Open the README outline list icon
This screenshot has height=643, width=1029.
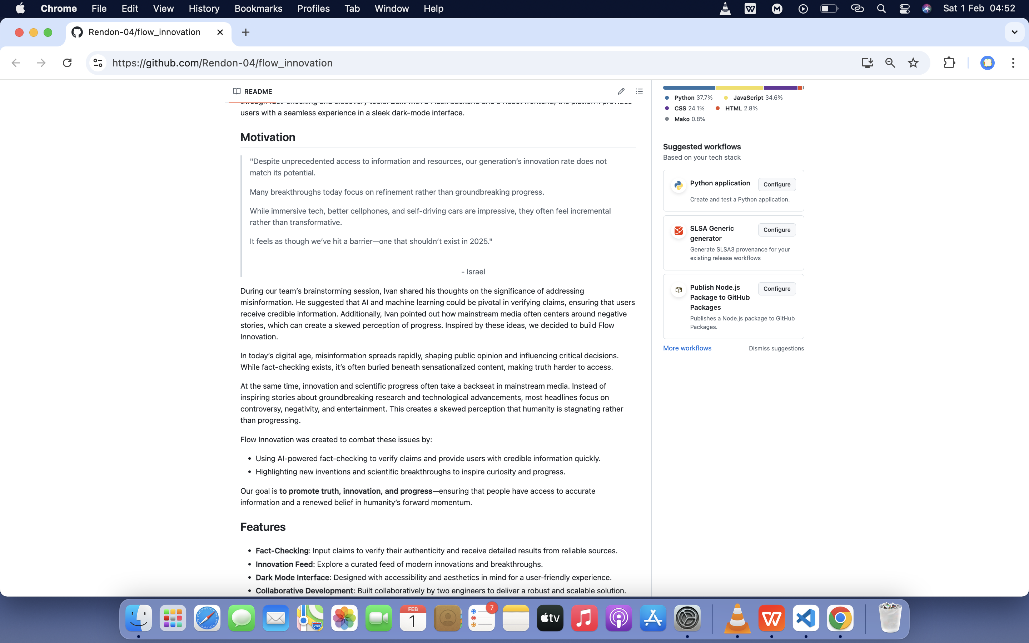639,91
